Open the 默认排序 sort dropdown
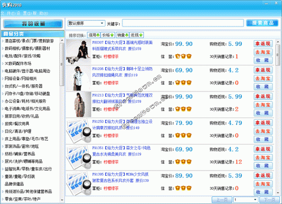Image resolution: width=282 pixels, height=204 pixels. point(86,23)
